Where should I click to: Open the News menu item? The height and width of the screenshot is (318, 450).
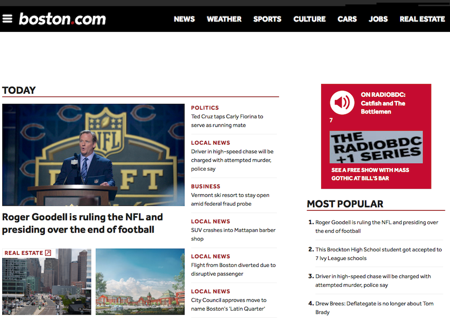click(184, 19)
